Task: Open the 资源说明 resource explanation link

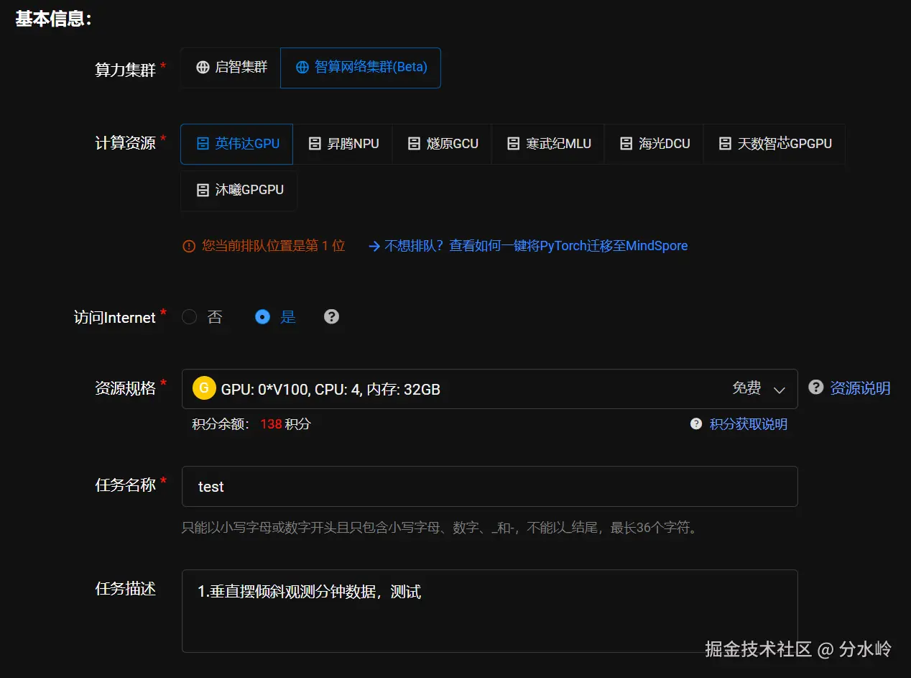Action: tap(861, 388)
